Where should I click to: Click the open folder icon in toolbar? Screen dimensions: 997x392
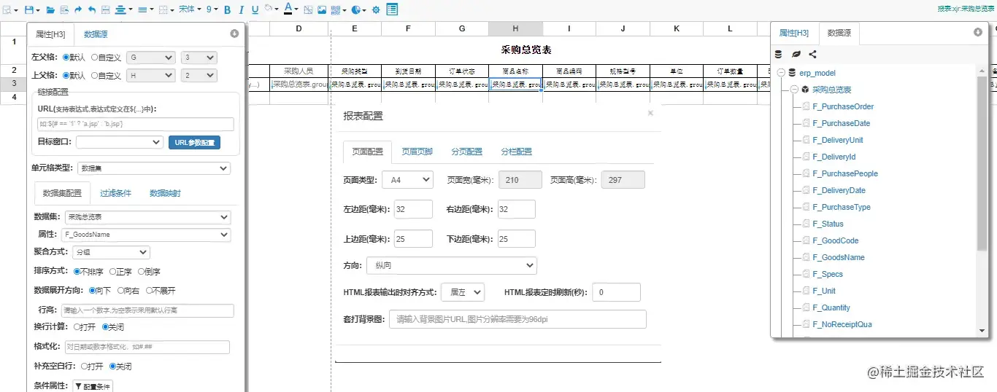(x=50, y=10)
